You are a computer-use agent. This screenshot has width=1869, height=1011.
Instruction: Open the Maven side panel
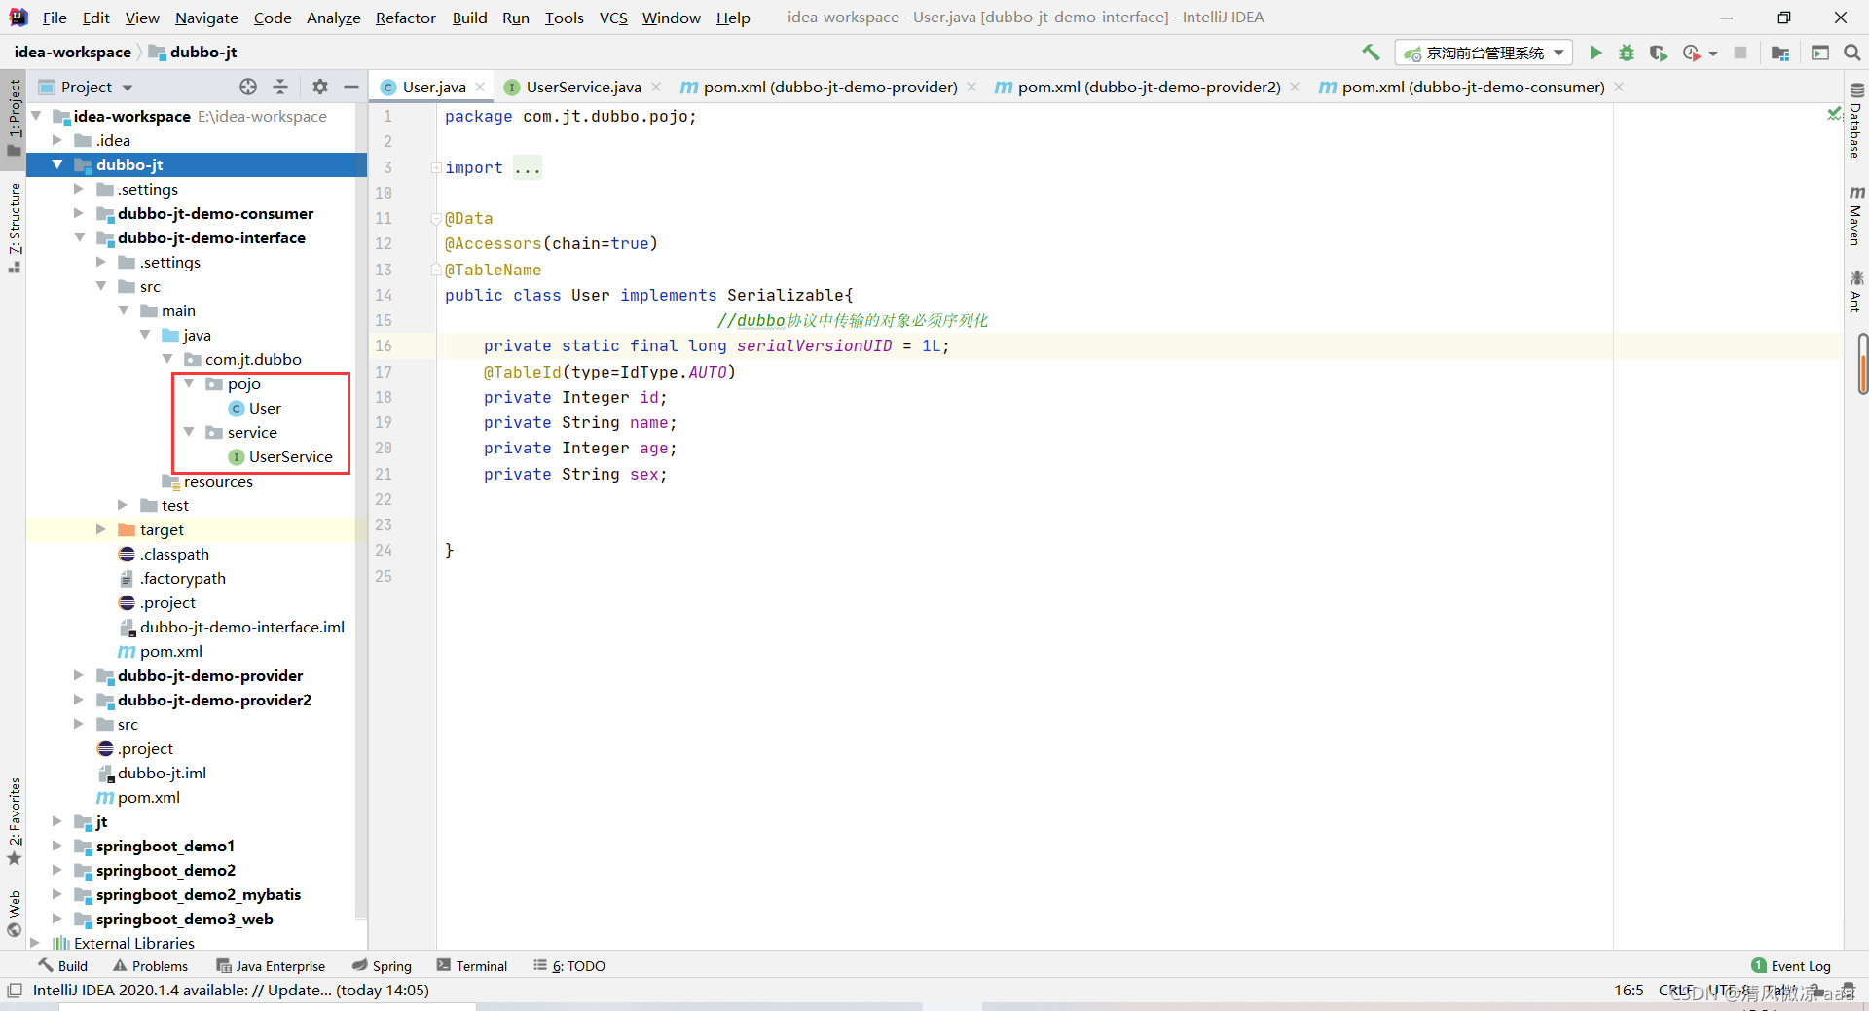coord(1856,215)
